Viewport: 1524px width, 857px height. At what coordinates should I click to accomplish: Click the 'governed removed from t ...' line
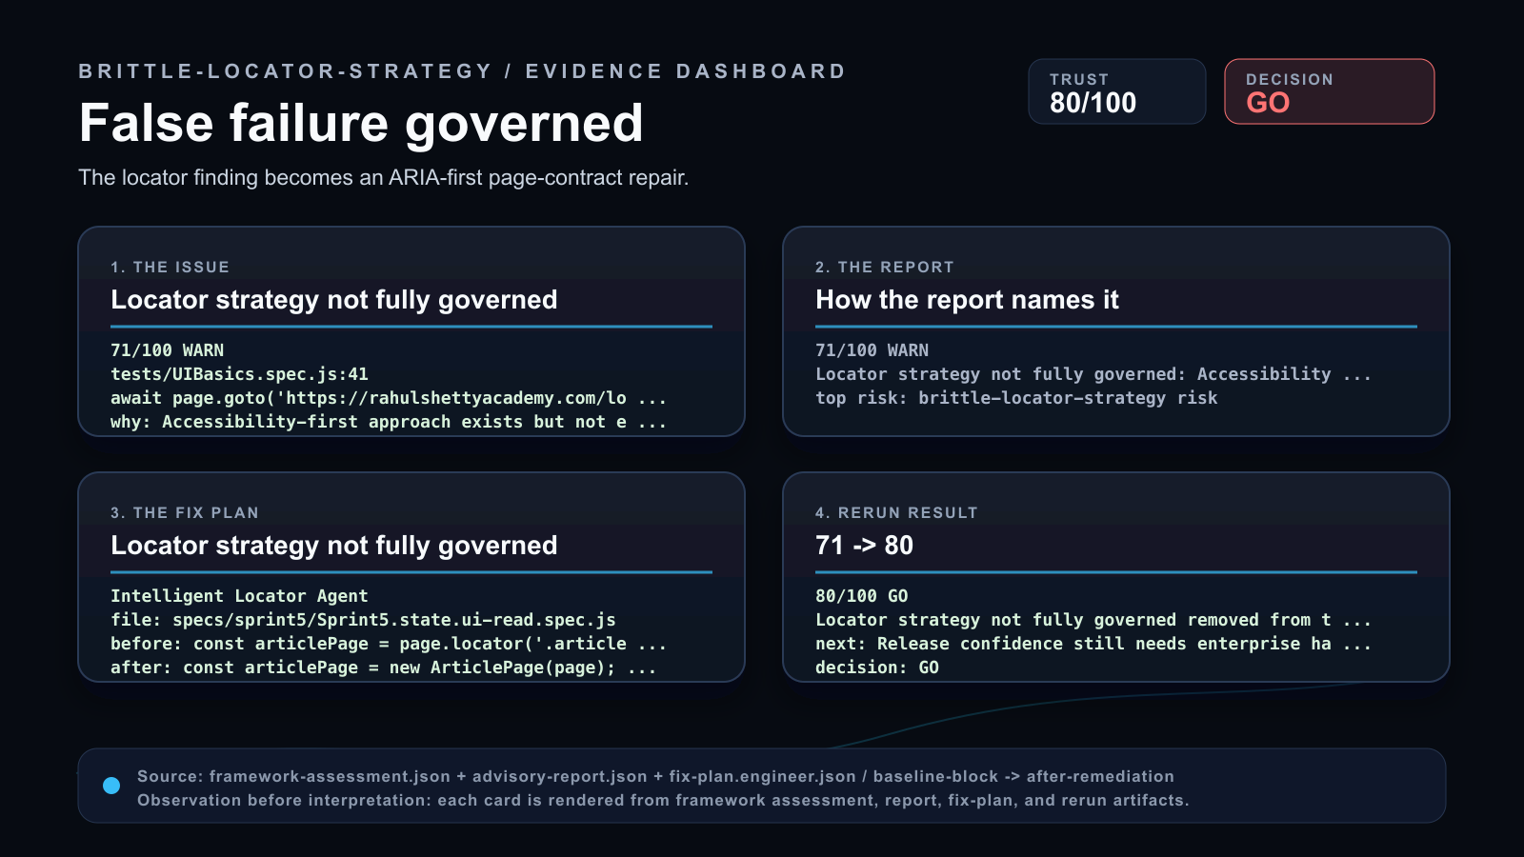(1093, 620)
